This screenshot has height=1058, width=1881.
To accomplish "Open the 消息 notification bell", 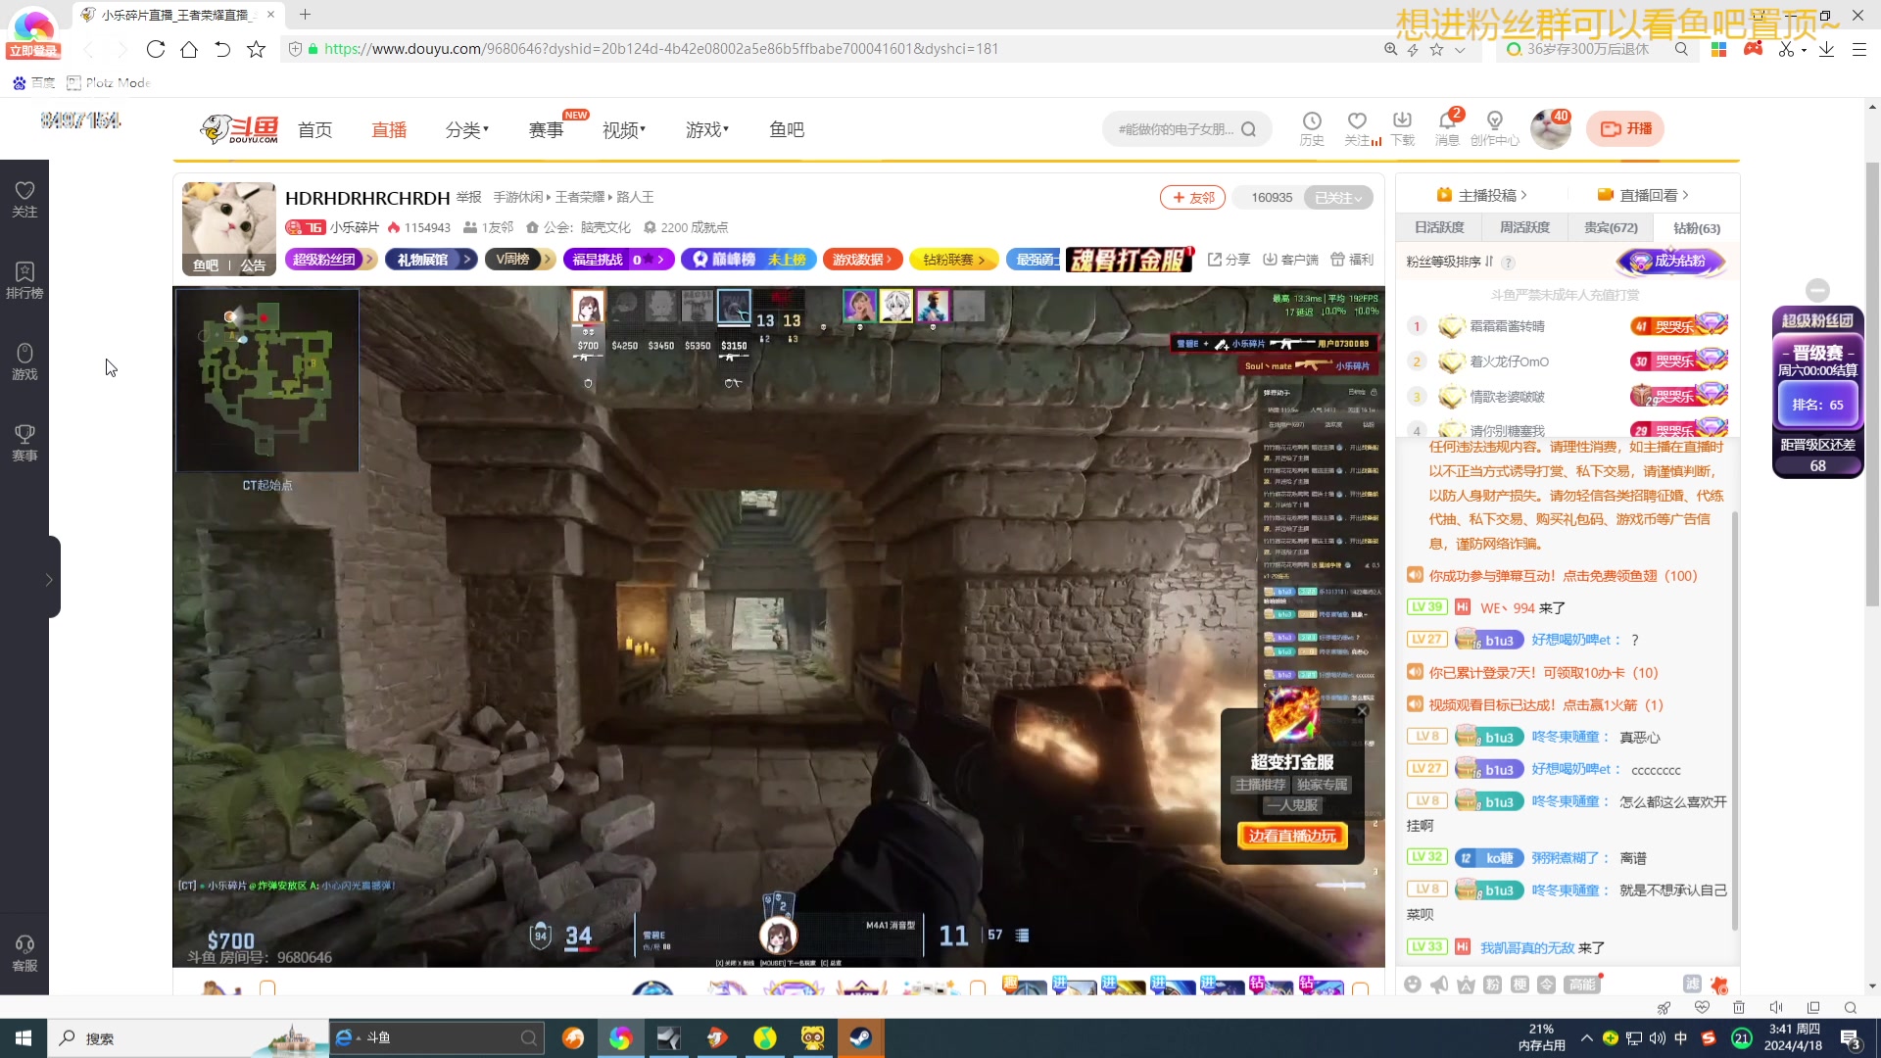I will (1447, 121).
